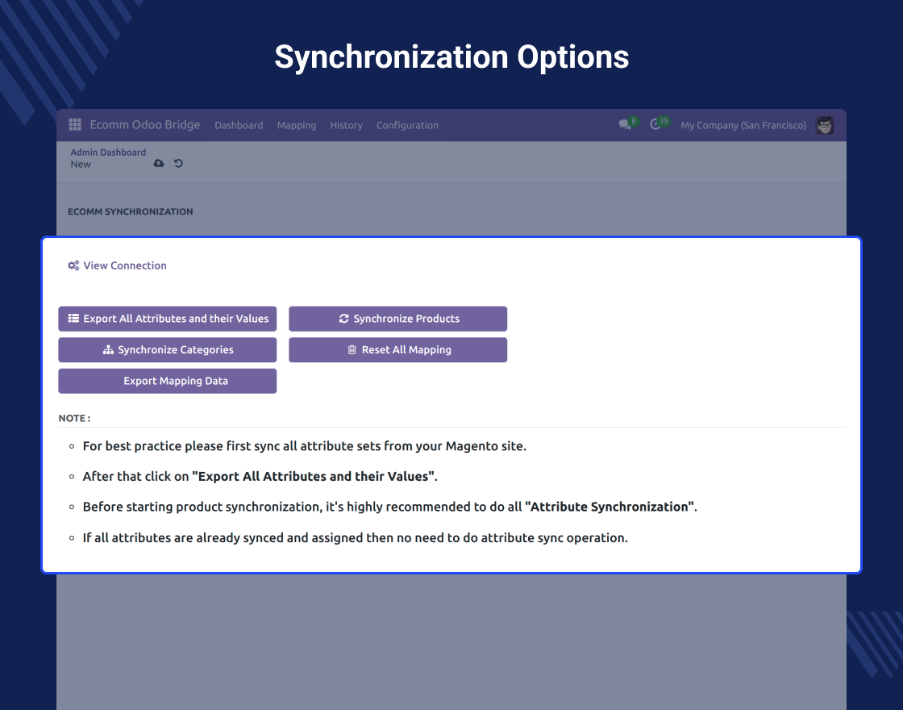This screenshot has width=903, height=710.
Task: Click the cloud upload save icon
Action: 159,163
